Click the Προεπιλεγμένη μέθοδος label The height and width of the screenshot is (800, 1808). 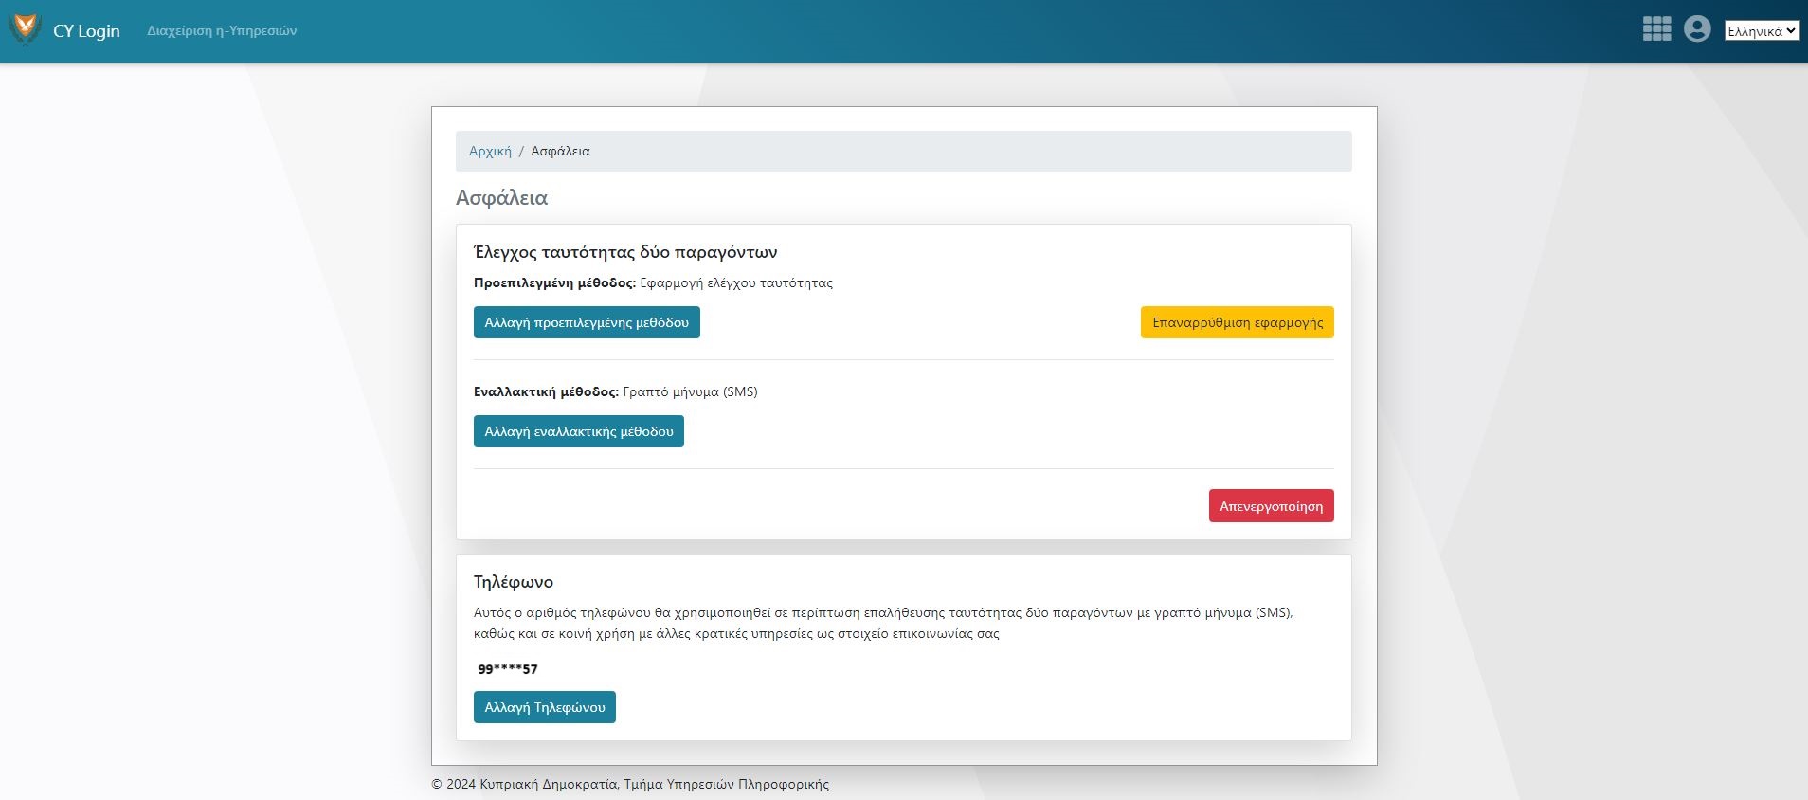point(554,283)
